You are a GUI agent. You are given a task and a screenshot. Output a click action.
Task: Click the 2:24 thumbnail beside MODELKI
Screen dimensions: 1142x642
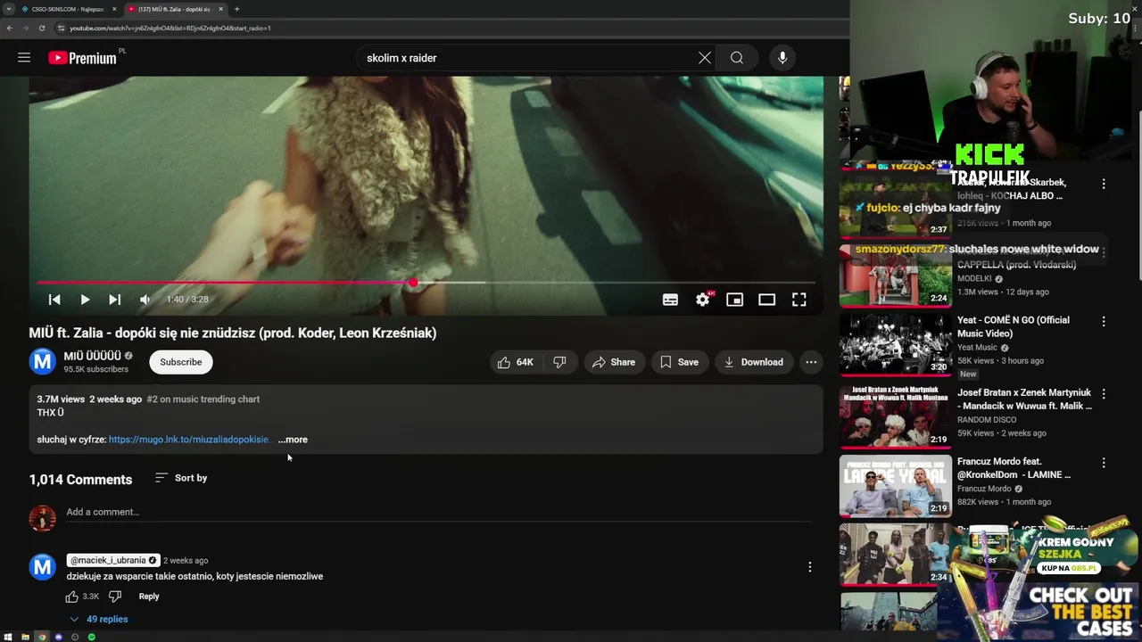[x=895, y=275]
